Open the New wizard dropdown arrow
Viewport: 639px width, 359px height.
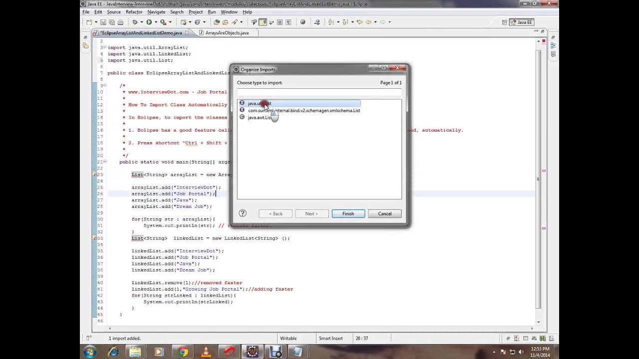coord(95,22)
